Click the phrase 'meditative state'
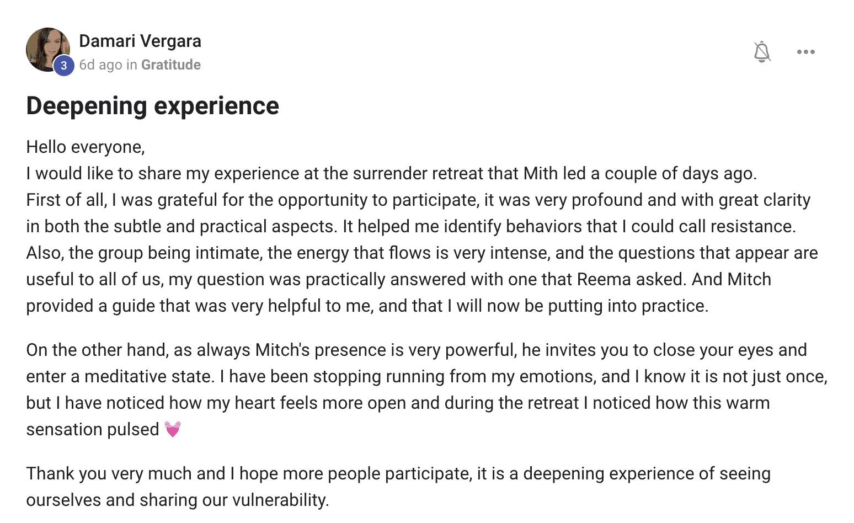 point(148,377)
